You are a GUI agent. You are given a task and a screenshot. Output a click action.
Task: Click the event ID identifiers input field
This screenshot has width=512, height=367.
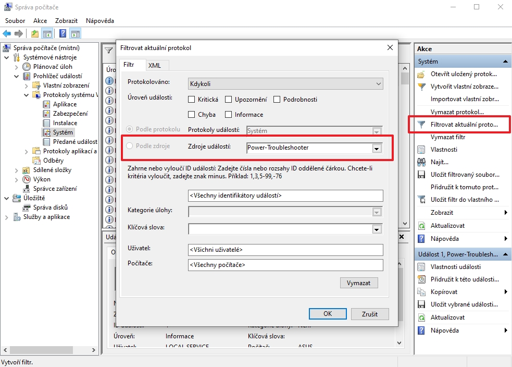pyautogui.click(x=285, y=195)
